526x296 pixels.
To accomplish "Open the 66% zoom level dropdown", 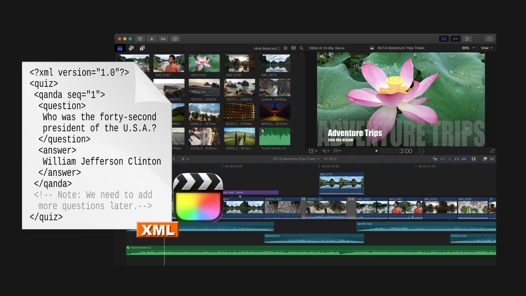I will [x=468, y=48].
